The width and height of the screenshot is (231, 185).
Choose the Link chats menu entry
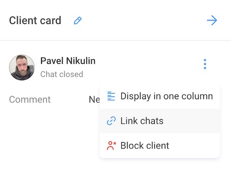point(160,121)
